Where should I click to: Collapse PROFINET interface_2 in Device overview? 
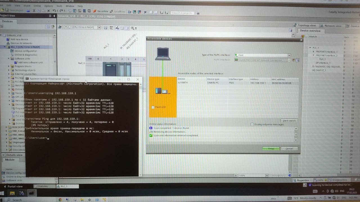[314, 55]
